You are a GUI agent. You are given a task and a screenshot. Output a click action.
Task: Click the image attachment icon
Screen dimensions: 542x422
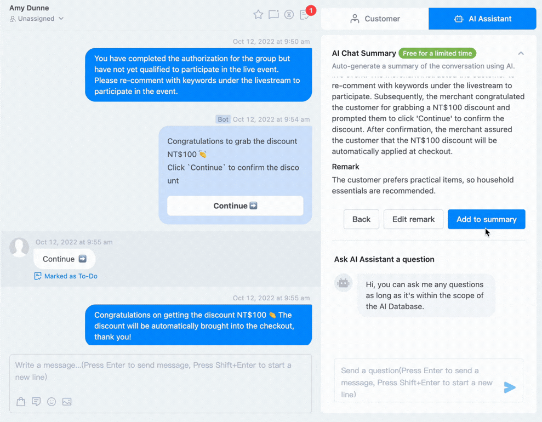(67, 402)
